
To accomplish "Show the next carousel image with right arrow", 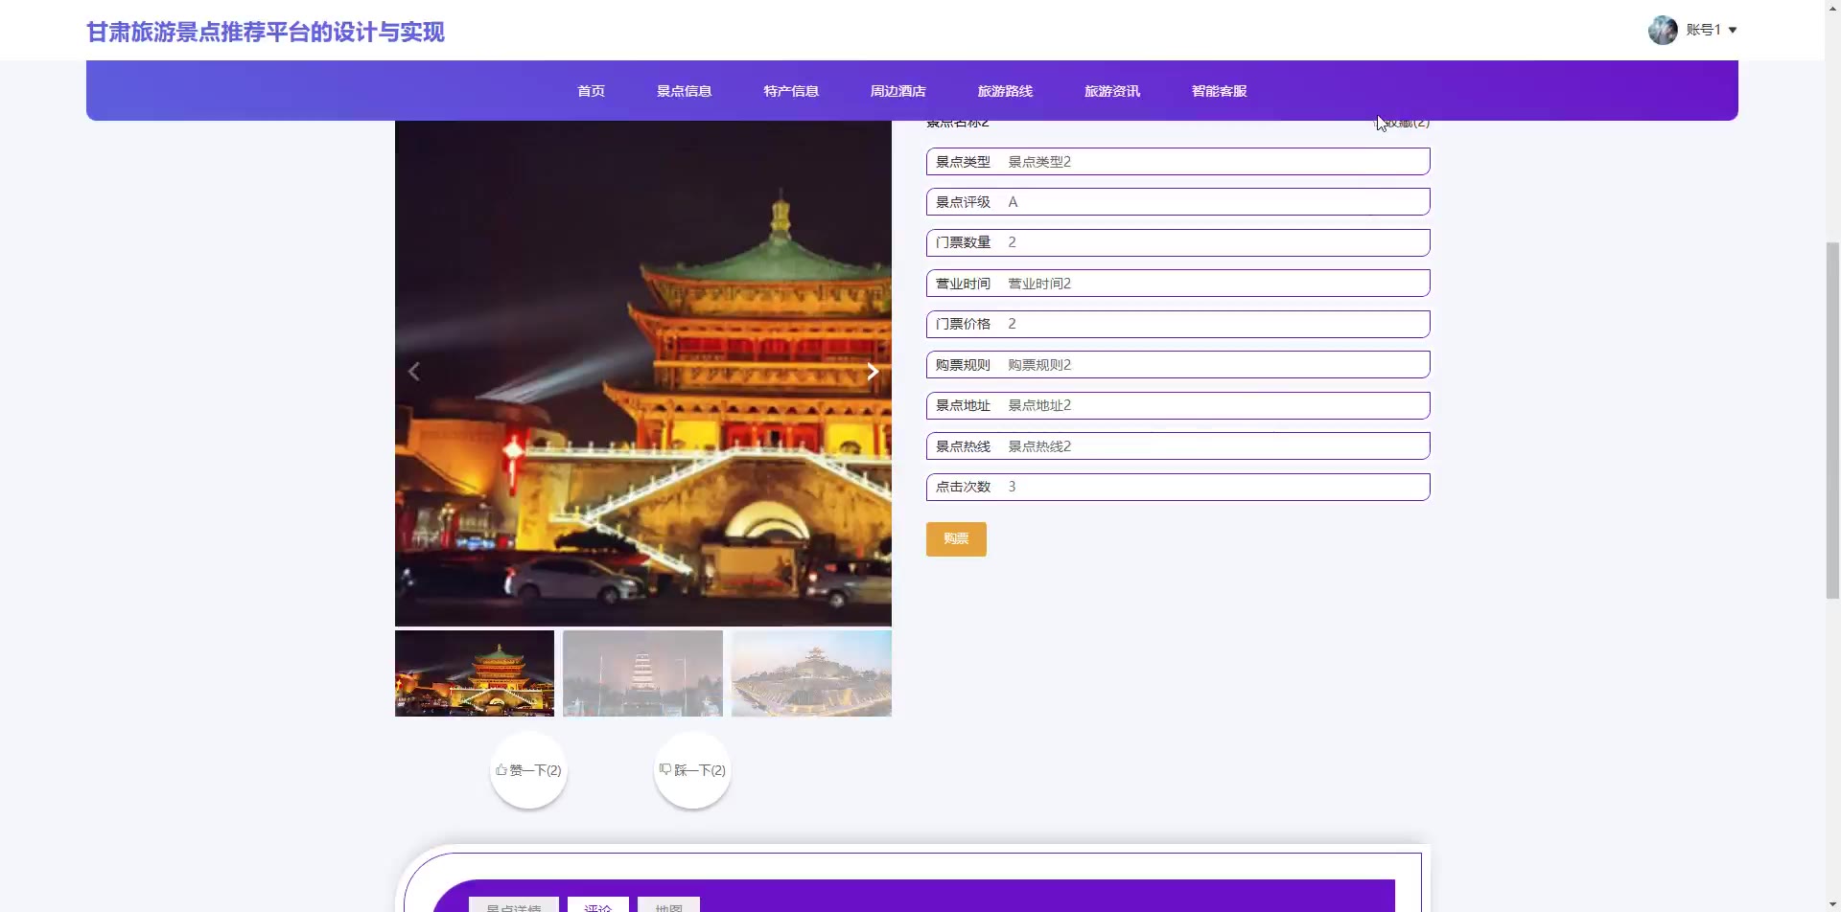I will 873,372.
